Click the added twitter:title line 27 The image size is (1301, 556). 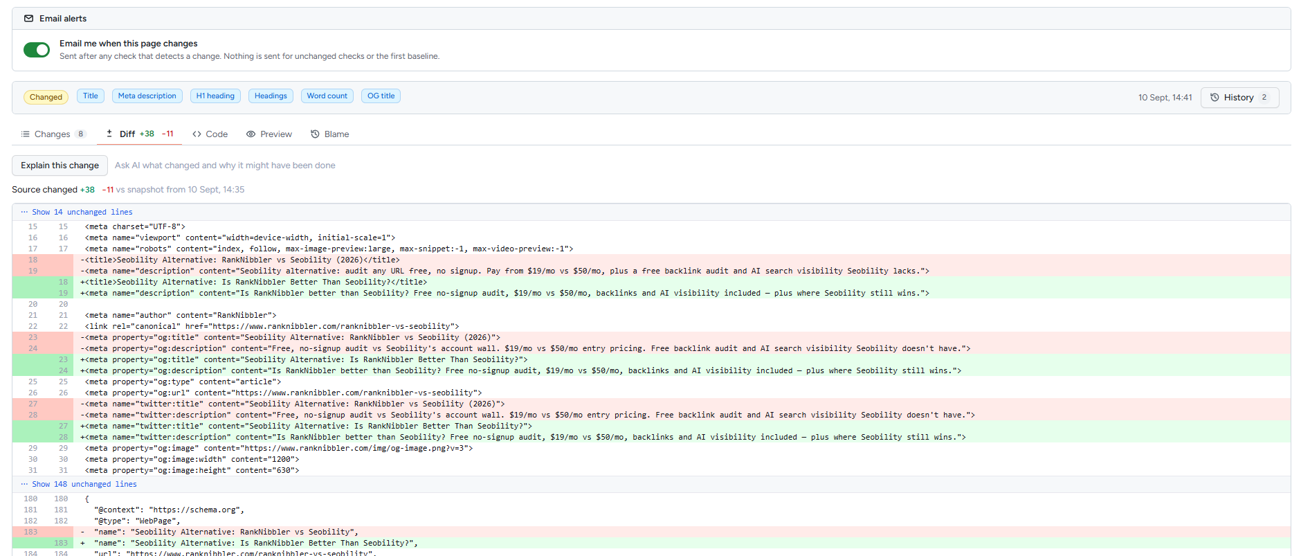click(651, 426)
